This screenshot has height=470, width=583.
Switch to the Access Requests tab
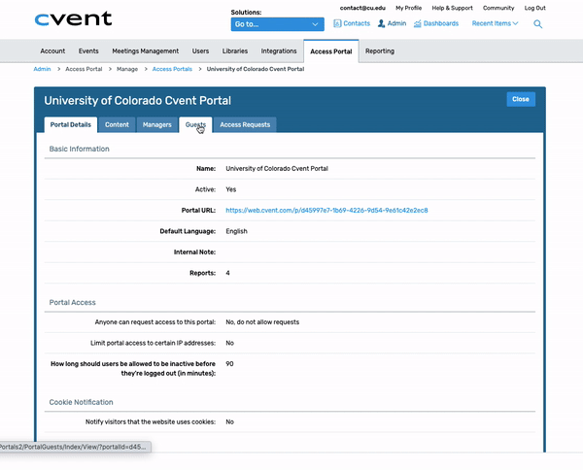tap(245, 125)
